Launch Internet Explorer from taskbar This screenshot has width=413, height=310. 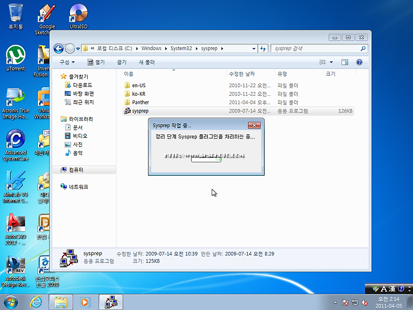[x=36, y=302]
